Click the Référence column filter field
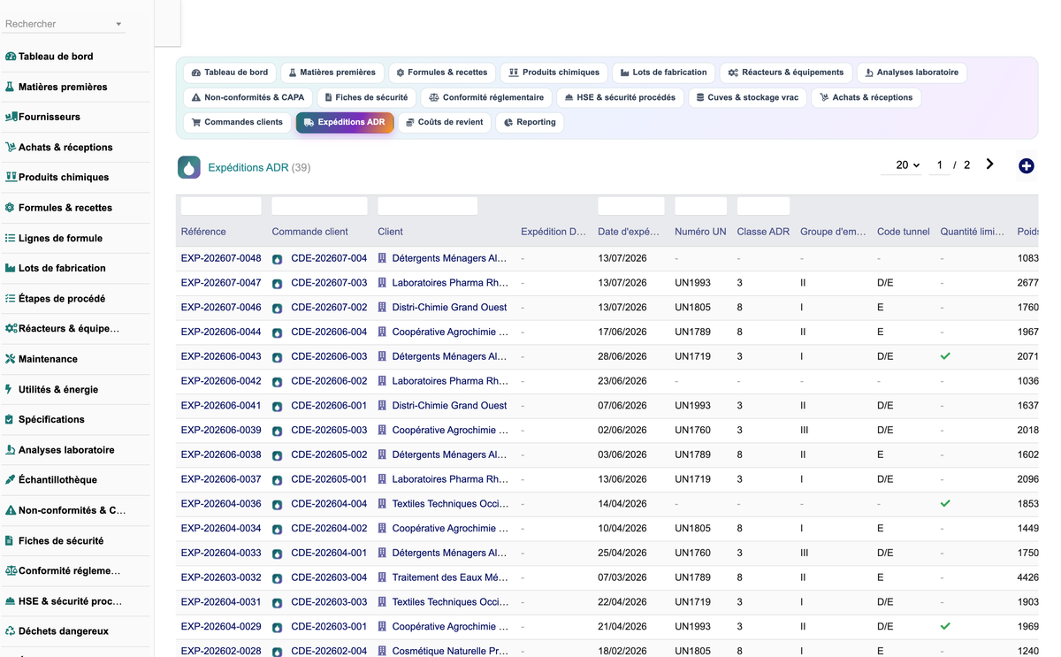Viewport: 1061px width, 657px height. click(221, 206)
